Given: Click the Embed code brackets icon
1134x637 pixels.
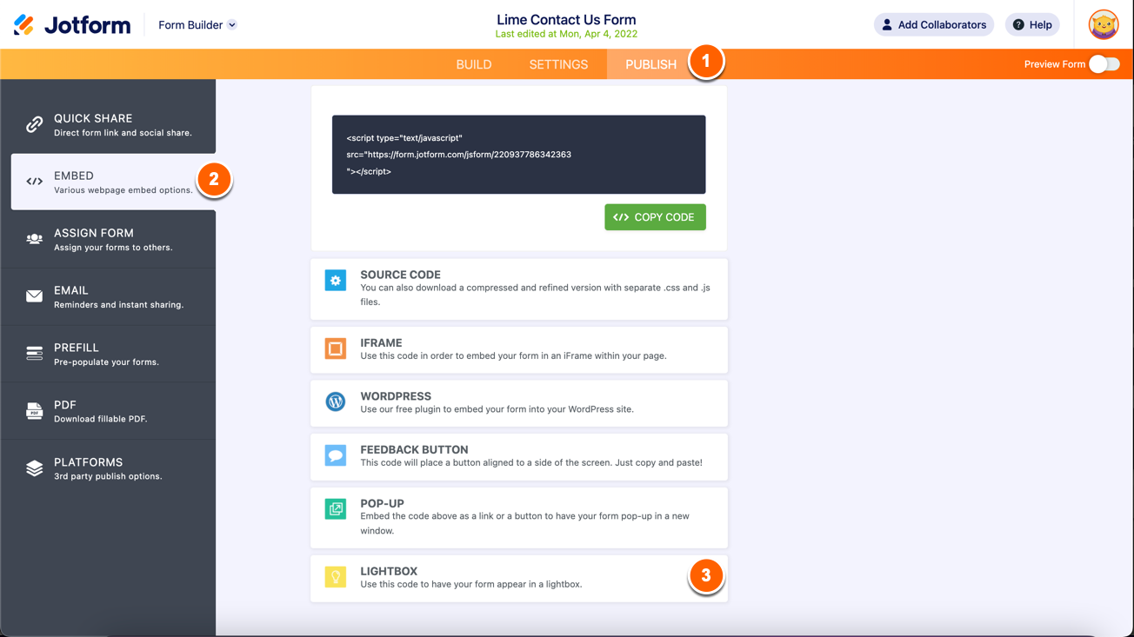Looking at the screenshot, I should pos(34,182).
